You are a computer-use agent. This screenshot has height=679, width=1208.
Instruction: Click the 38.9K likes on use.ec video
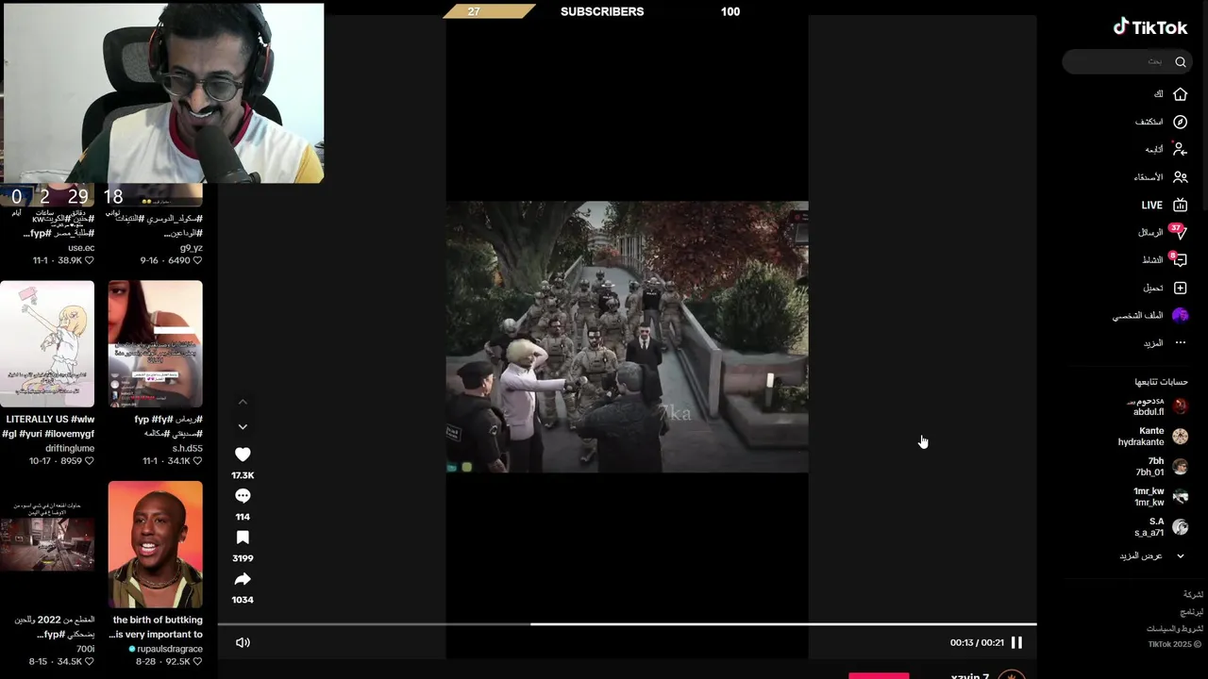(76, 260)
